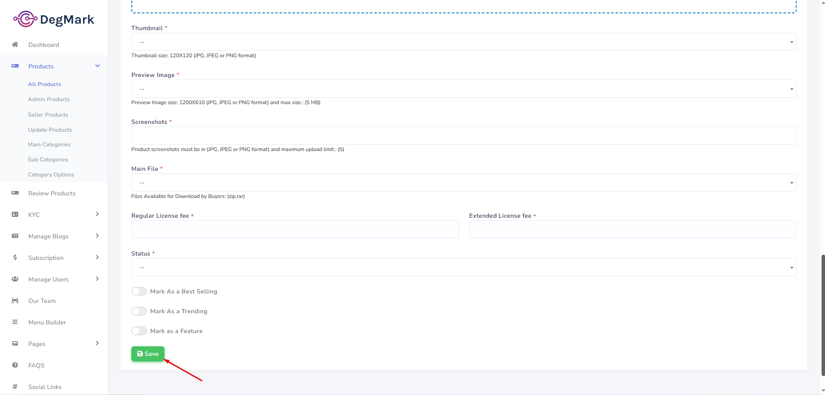825x395 pixels.
Task: Click the Our Team icon
Action: pyautogui.click(x=15, y=301)
